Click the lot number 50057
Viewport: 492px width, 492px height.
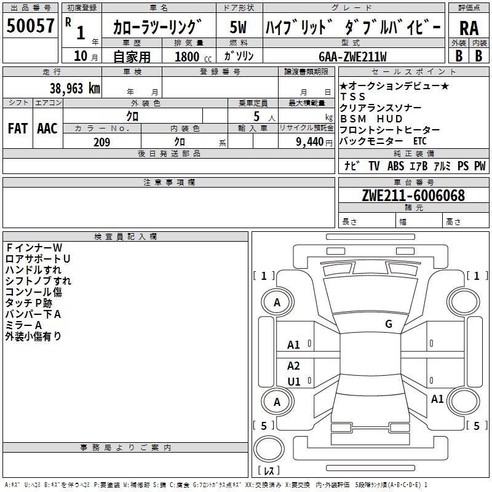[31, 26]
